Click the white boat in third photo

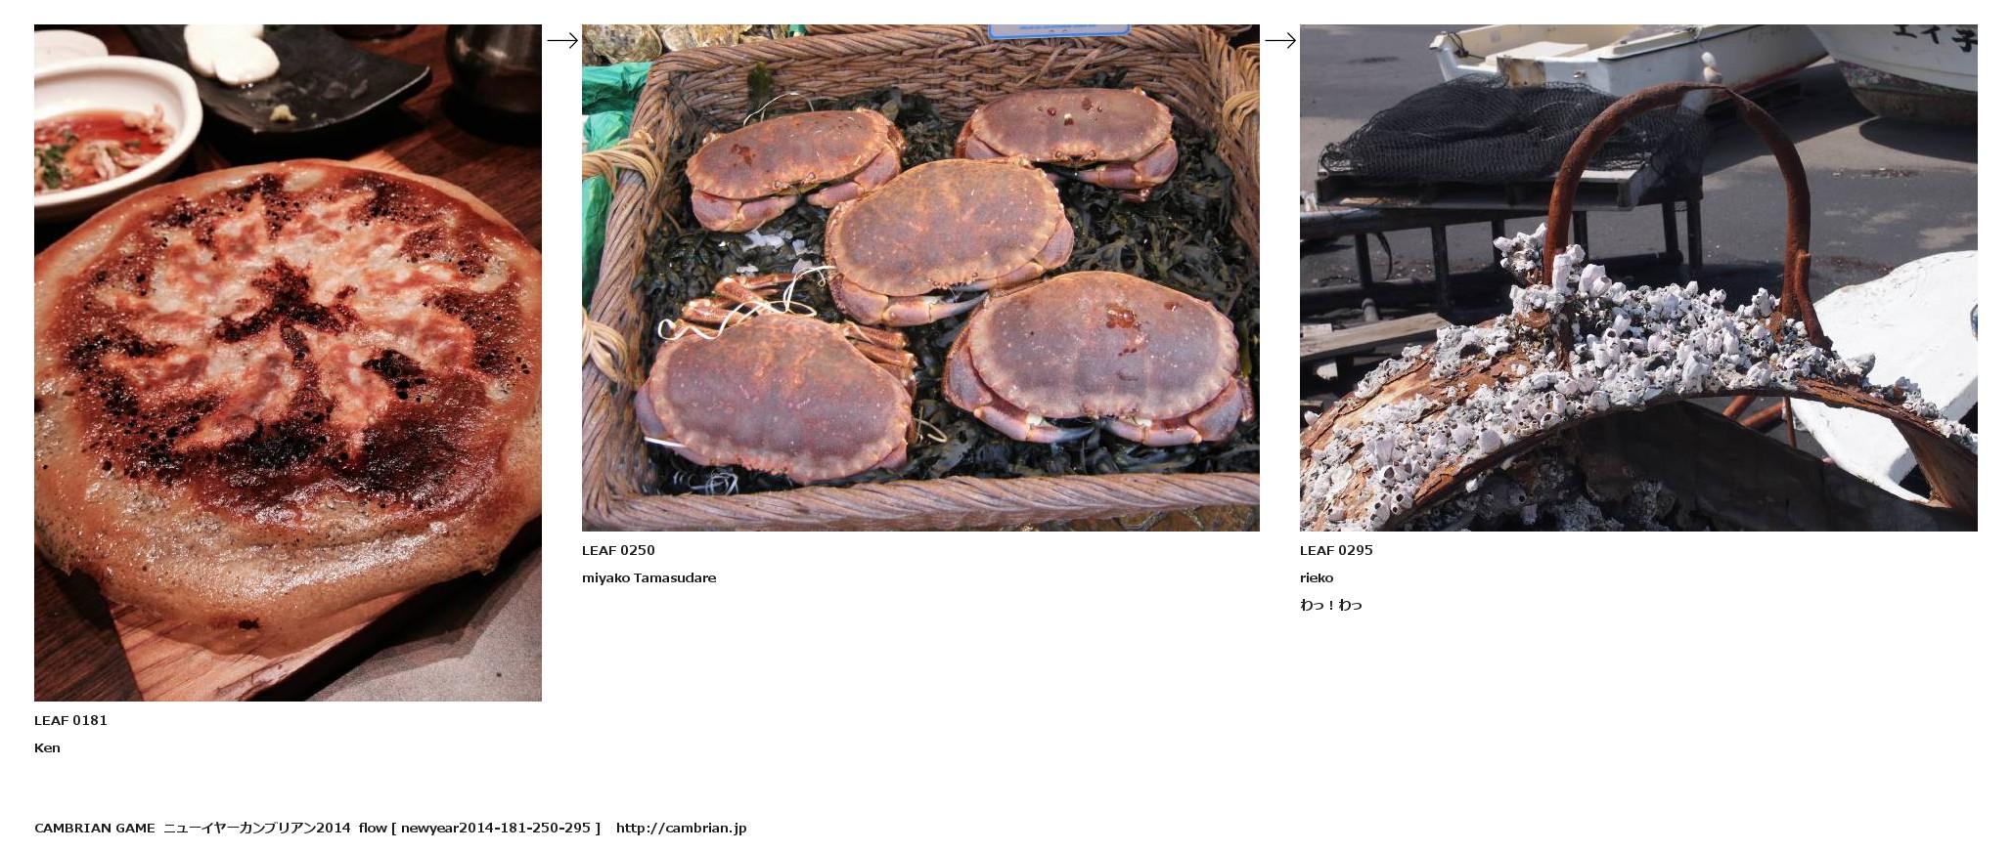click(1624, 57)
